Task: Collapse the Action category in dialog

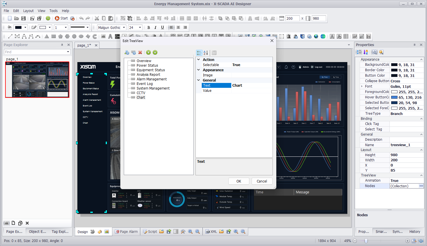Action: [x=198, y=59]
